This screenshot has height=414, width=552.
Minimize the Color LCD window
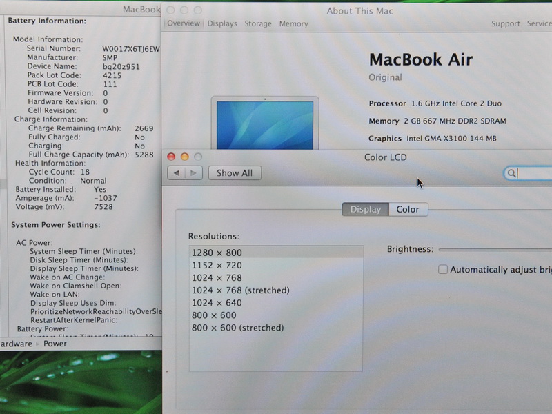click(x=184, y=157)
